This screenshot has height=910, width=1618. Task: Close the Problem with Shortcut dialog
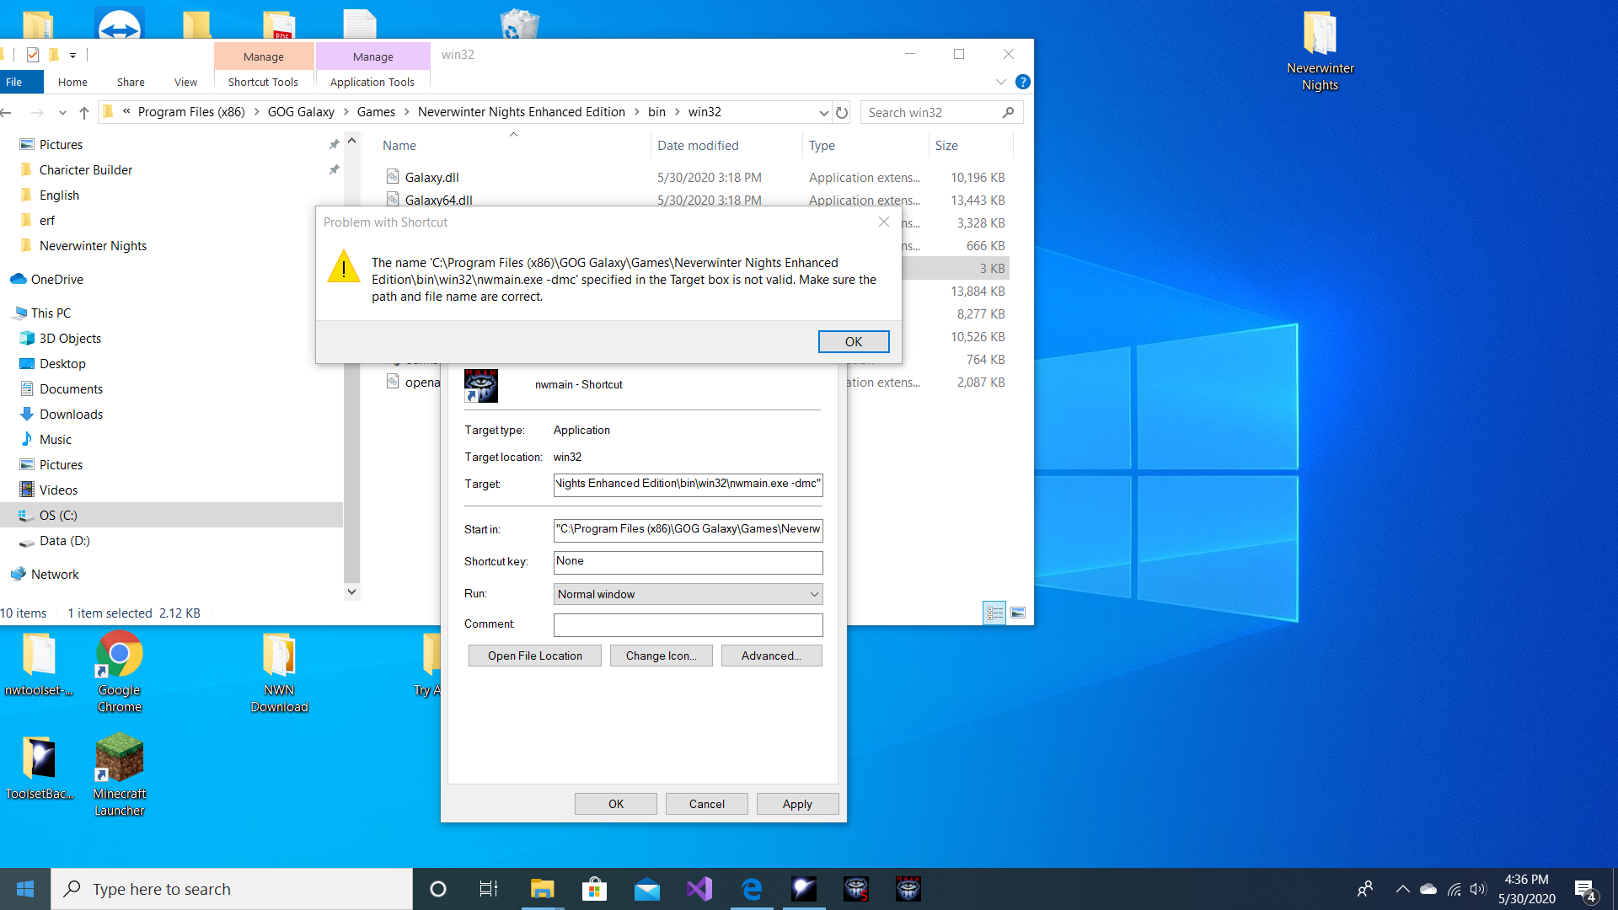point(883,222)
